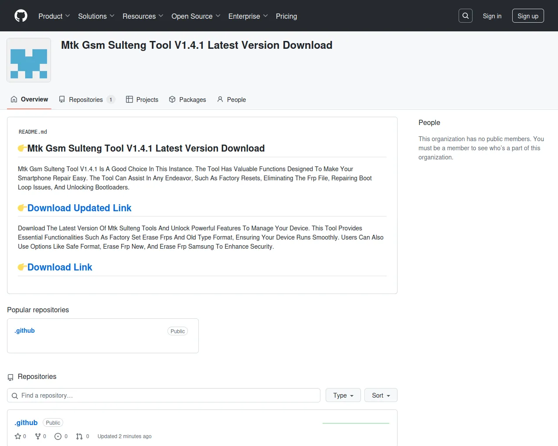558x446 pixels.
Task: Click the organization avatar image
Action: click(x=28, y=60)
